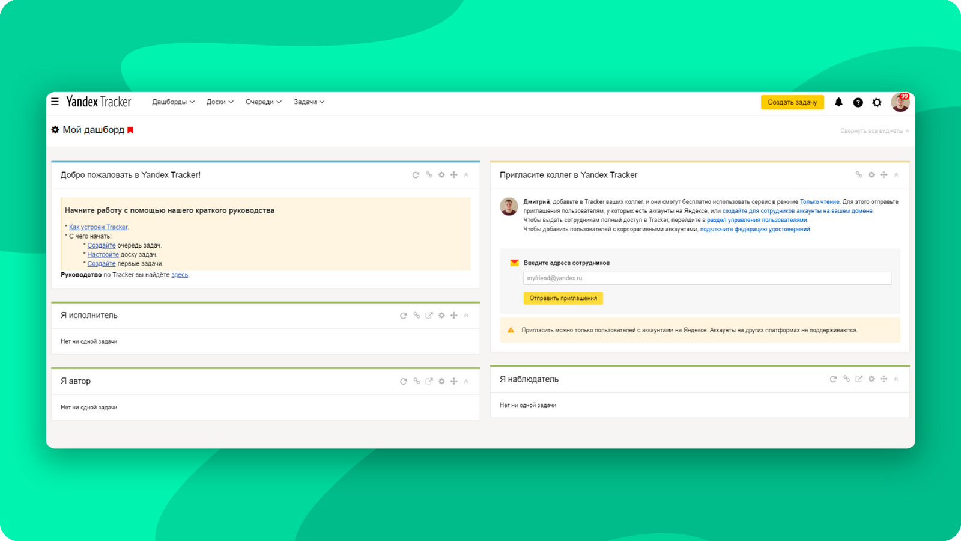Collapse the Пригласите коллег widget

(896, 175)
